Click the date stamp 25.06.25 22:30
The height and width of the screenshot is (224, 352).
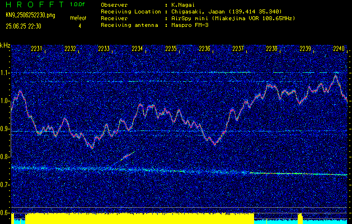(24, 26)
